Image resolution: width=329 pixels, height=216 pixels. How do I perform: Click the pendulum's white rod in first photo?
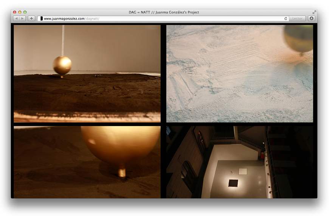(63, 40)
